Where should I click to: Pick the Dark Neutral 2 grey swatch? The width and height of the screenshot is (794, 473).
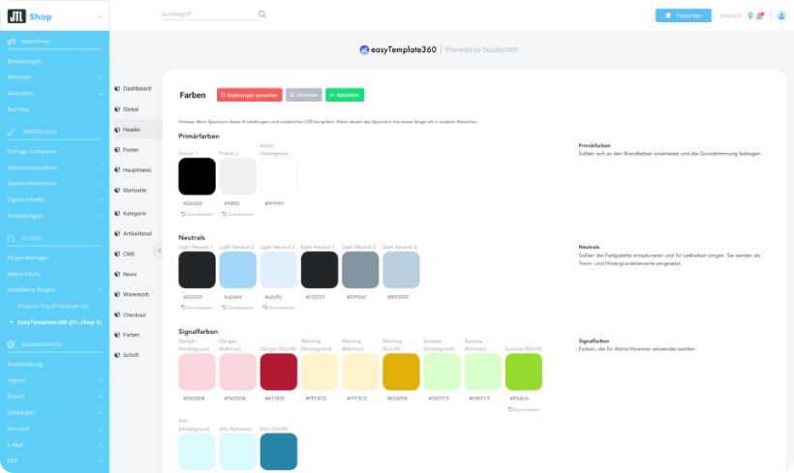[360, 270]
